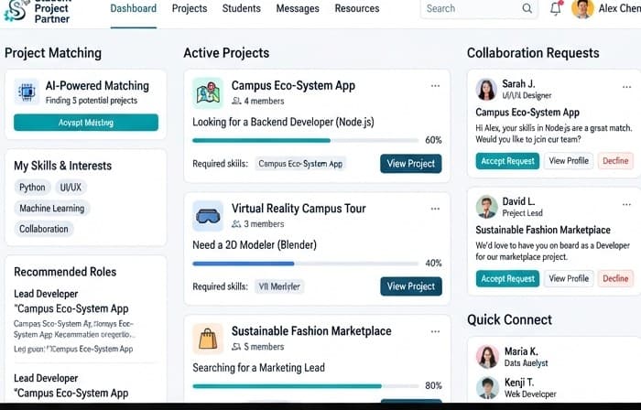Click the Campus Eco-System App map icon
Viewport: 641px width, 410px height.
click(208, 93)
